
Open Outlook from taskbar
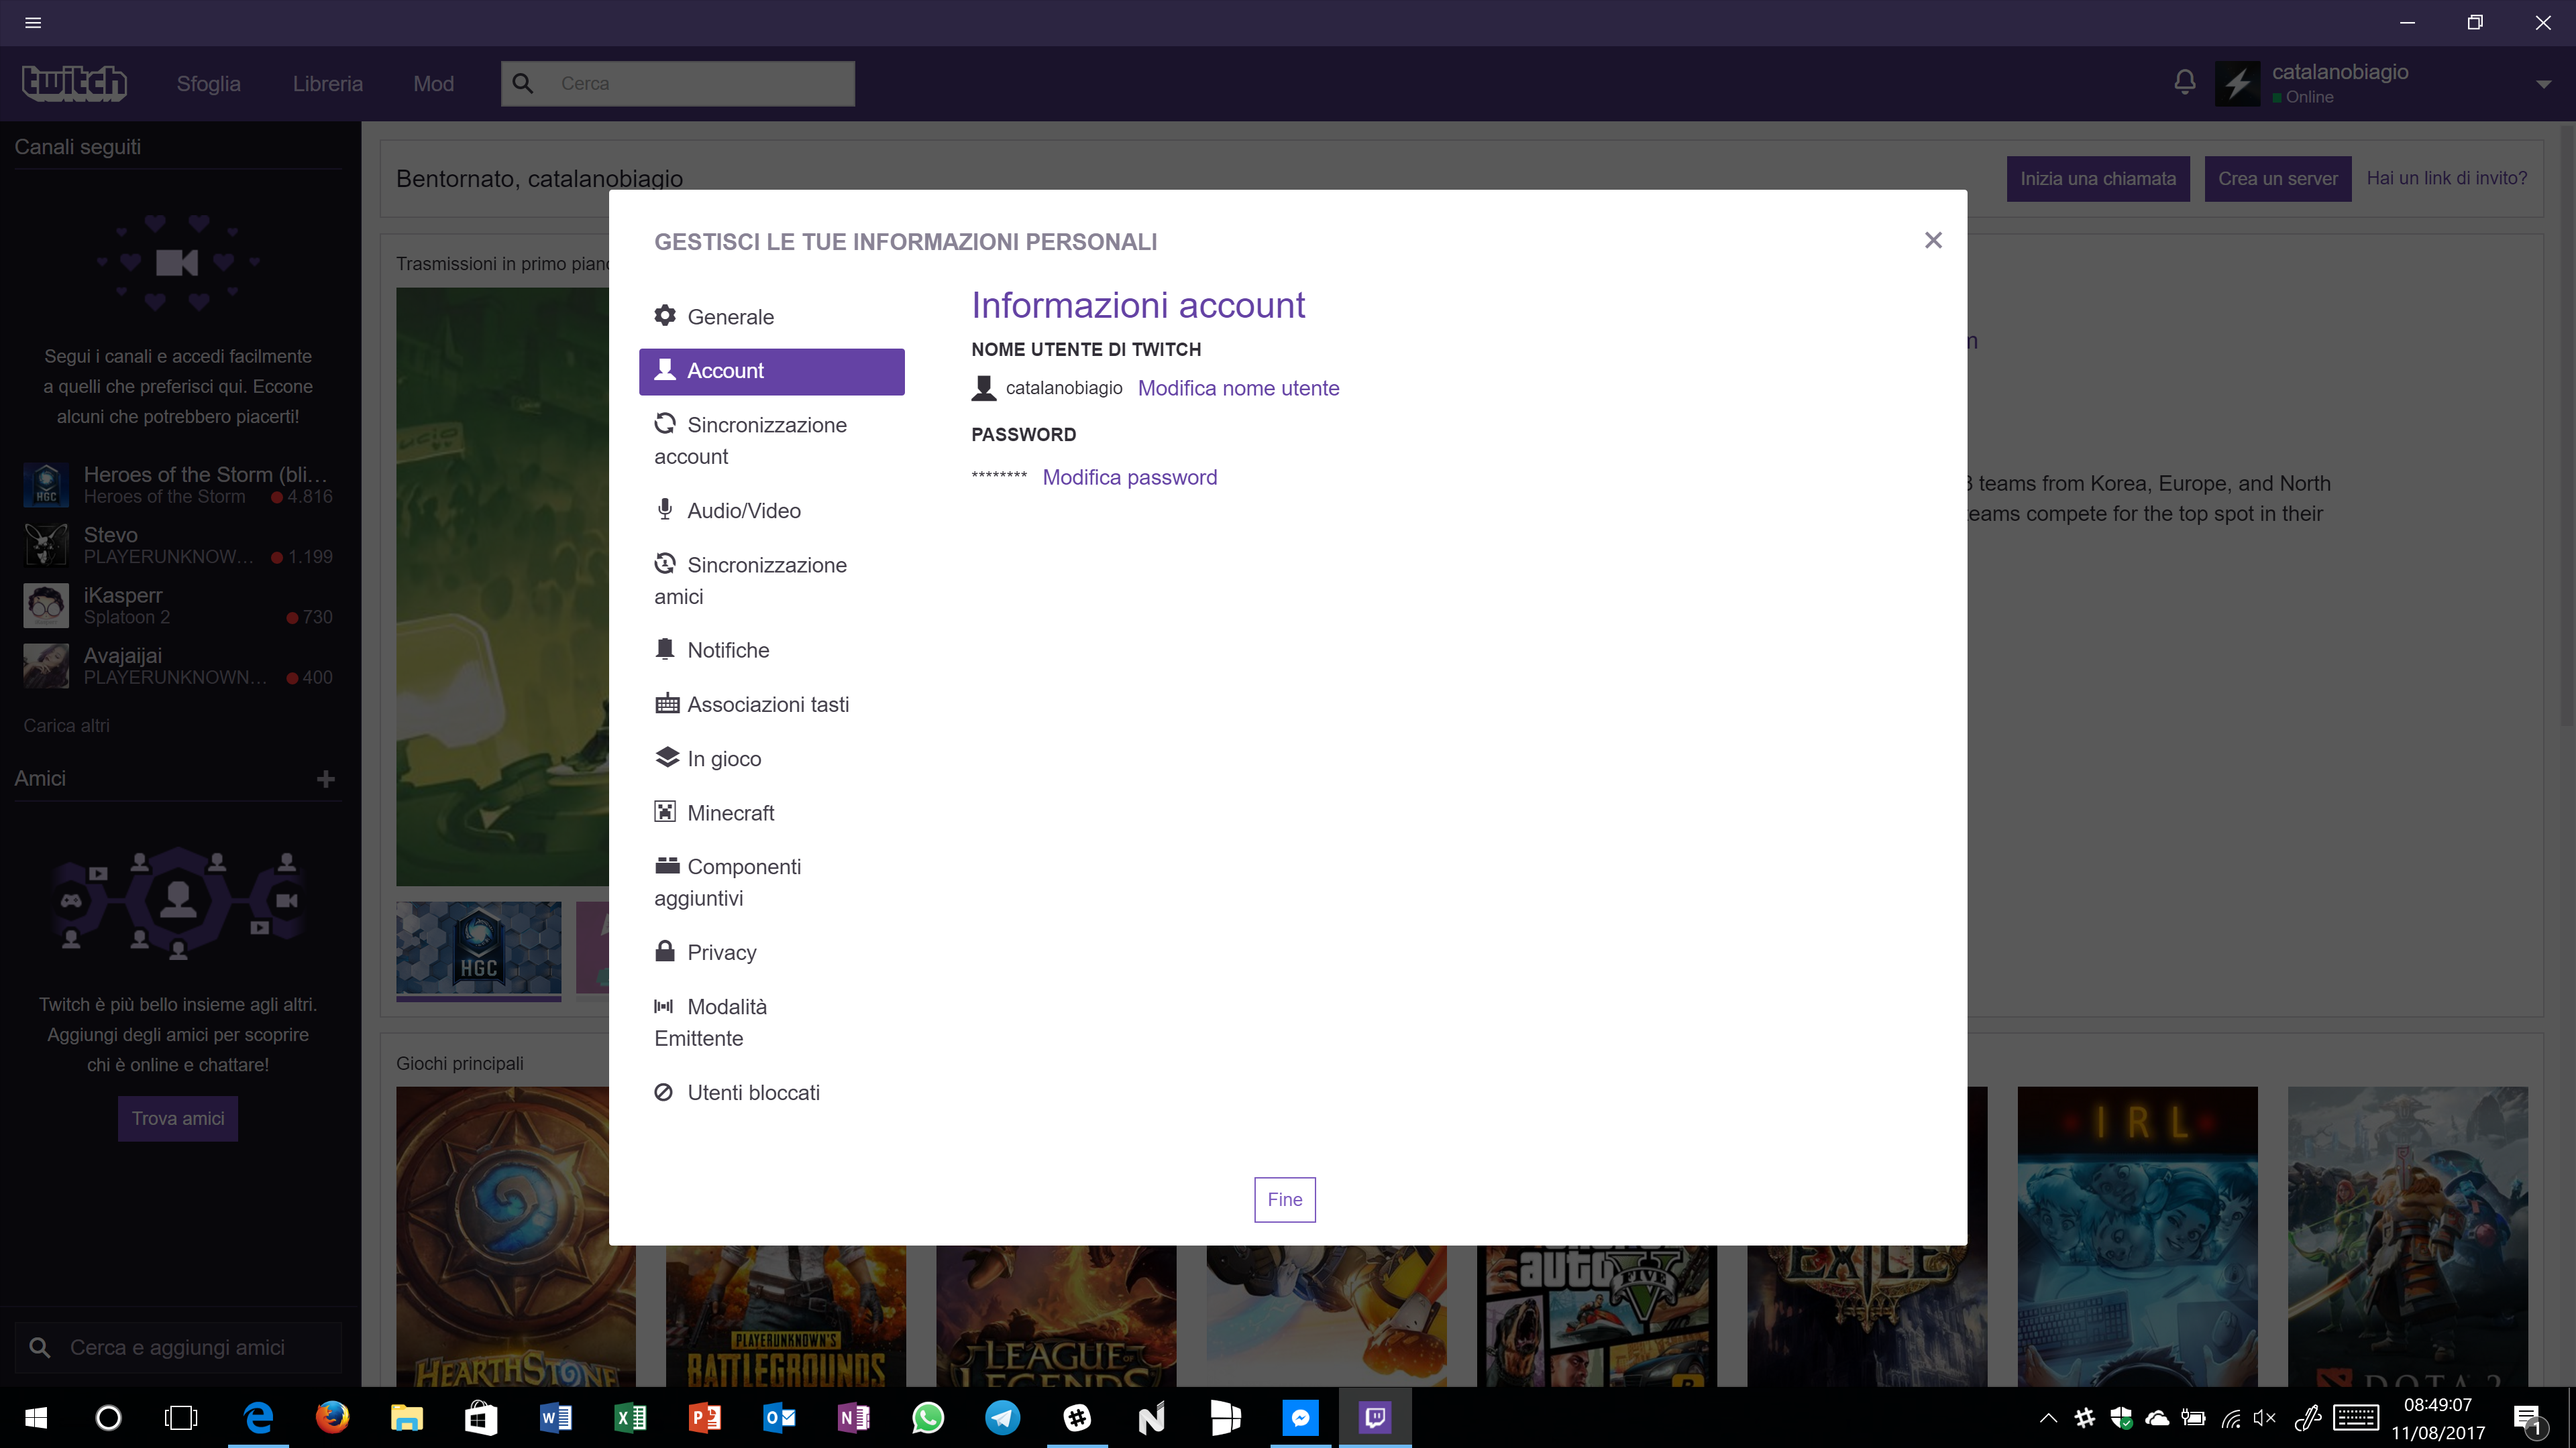pyautogui.click(x=779, y=1417)
